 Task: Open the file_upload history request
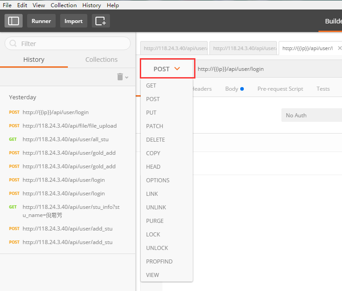(70, 126)
